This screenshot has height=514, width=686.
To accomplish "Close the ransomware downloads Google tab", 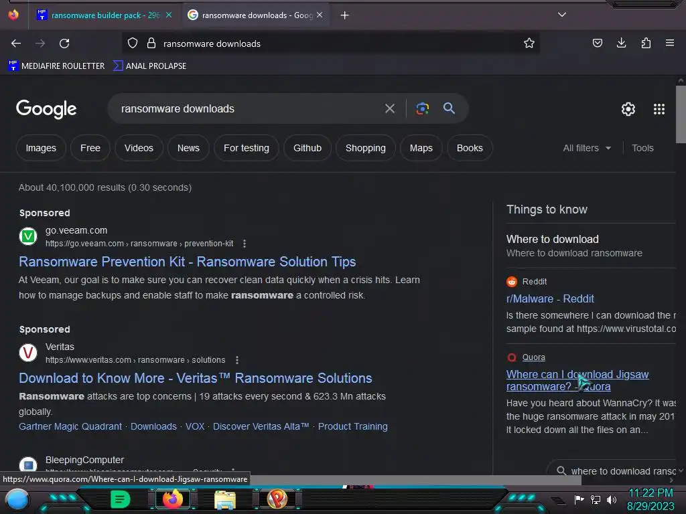I will [x=320, y=15].
